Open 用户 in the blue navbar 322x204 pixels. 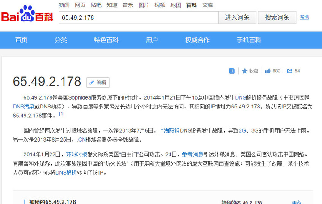pyautogui.click(x=152, y=40)
